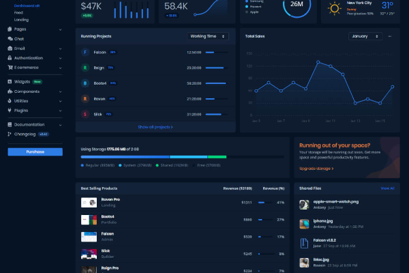Click Show all projects link
Viewport: 409px width, 273px height.
coord(155,127)
